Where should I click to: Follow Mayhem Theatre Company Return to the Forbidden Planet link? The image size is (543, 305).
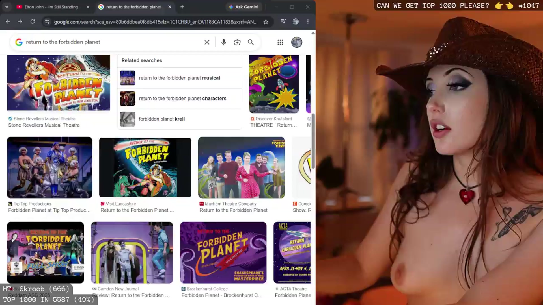tap(233, 210)
